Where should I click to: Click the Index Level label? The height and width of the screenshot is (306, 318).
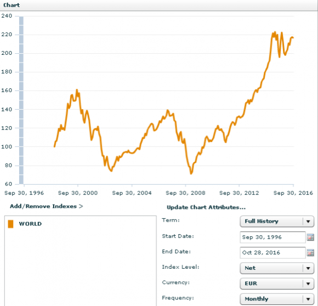click(x=180, y=267)
